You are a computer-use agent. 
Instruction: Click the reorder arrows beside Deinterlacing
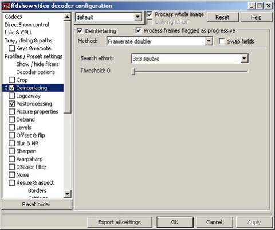(6, 88)
